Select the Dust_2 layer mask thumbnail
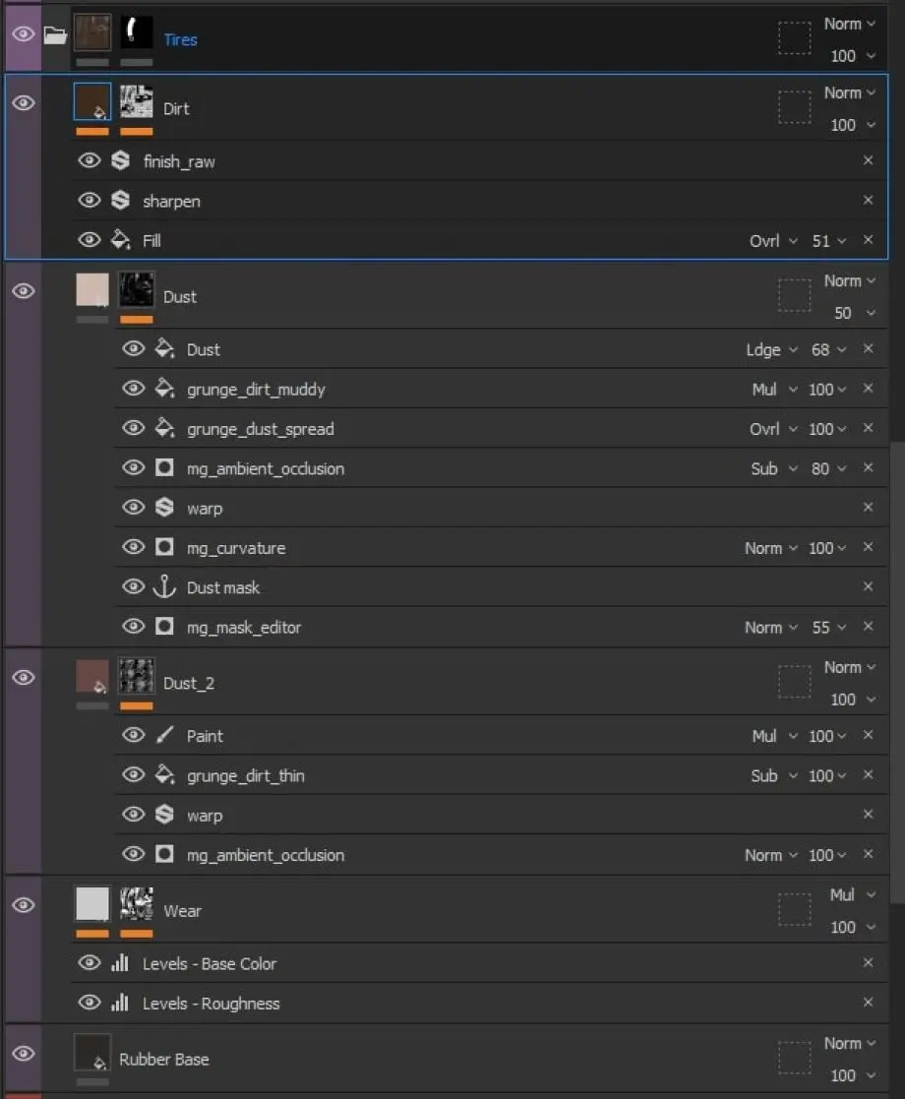Image resolution: width=905 pixels, height=1099 pixels. coord(136,676)
